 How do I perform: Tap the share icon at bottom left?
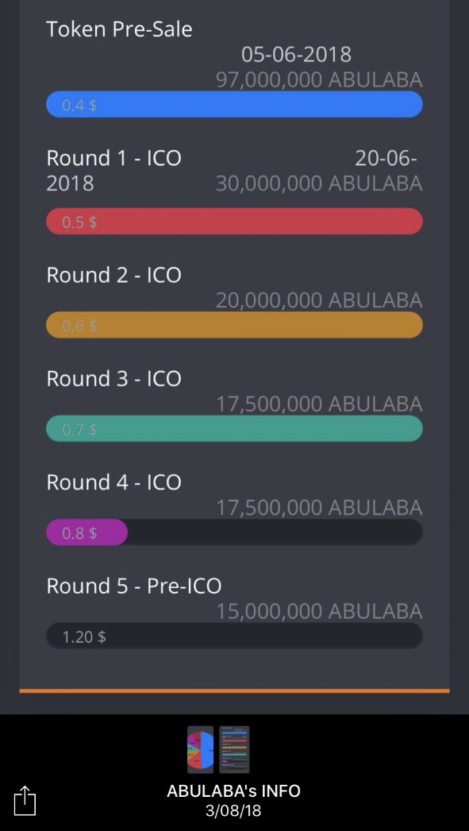(25, 800)
